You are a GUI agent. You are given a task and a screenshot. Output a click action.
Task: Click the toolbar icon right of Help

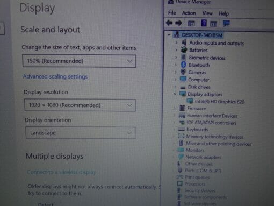click(213, 24)
